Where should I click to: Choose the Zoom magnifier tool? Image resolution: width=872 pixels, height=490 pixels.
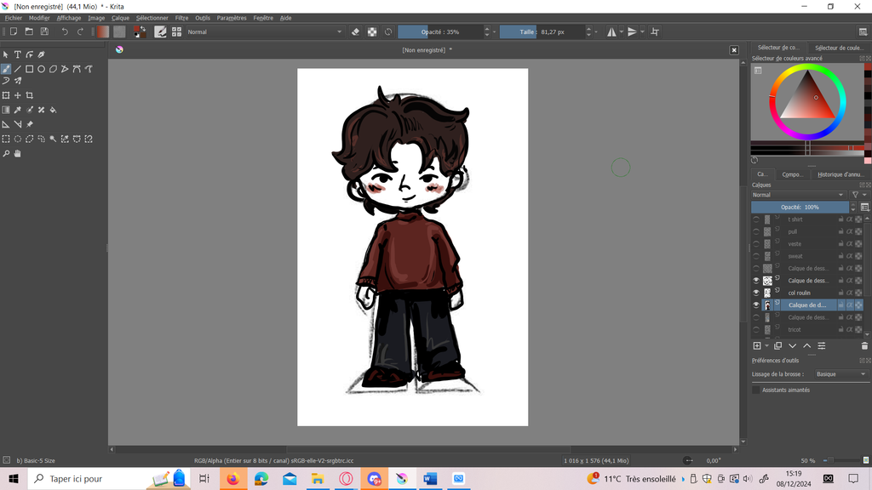click(6, 154)
